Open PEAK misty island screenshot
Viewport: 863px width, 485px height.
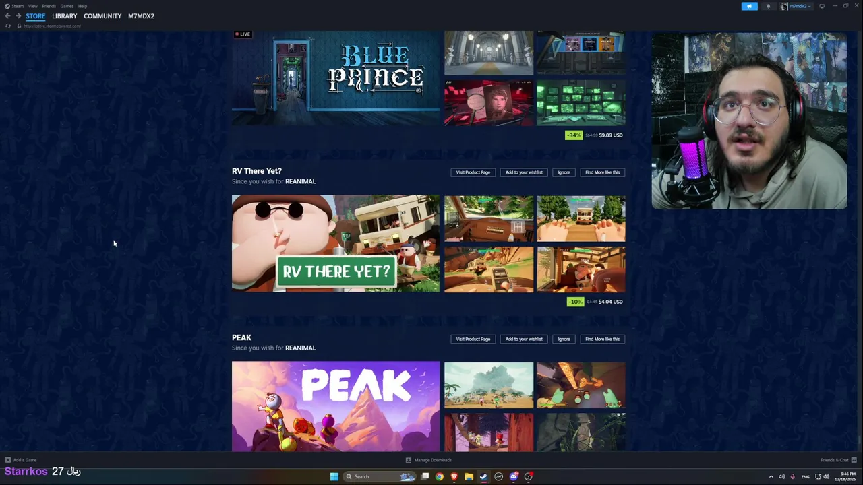tap(489, 385)
